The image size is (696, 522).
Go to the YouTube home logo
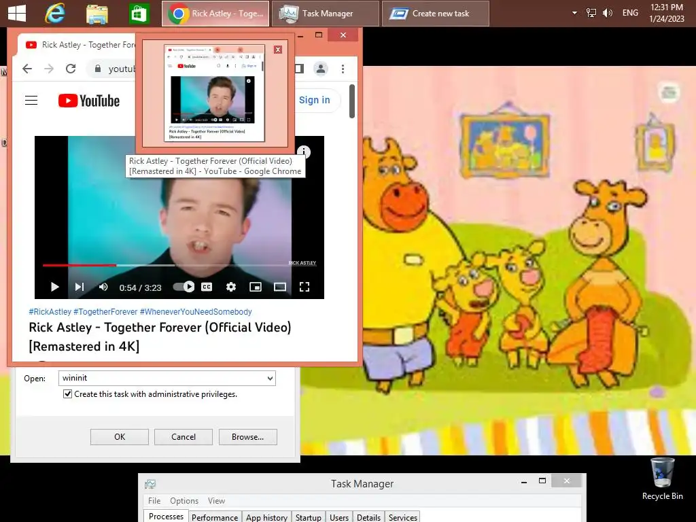[89, 101]
